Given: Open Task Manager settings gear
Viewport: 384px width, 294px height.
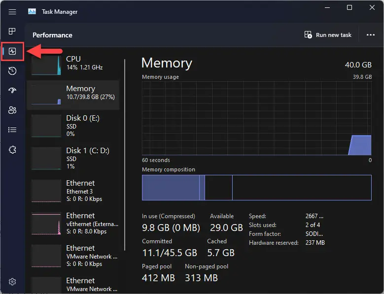Looking at the screenshot, I should pyautogui.click(x=12, y=282).
